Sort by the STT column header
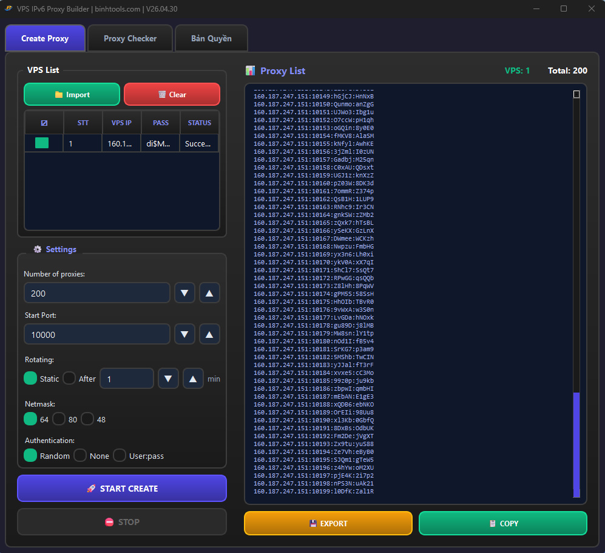605x553 pixels. (83, 123)
